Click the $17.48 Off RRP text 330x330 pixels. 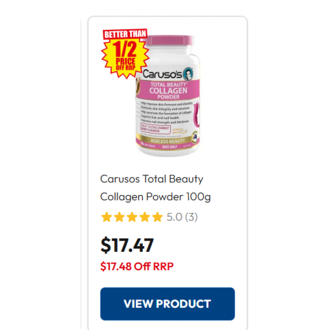coord(137,266)
